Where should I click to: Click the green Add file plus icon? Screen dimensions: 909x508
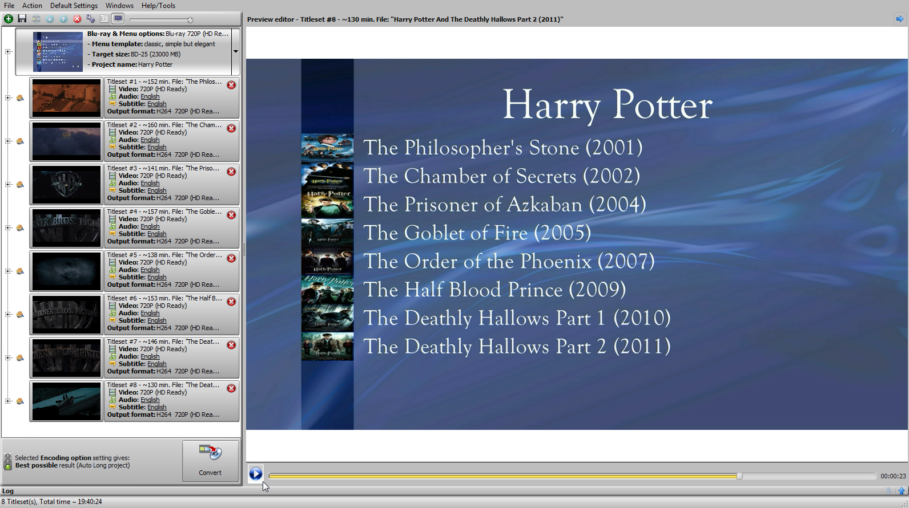tap(9, 19)
